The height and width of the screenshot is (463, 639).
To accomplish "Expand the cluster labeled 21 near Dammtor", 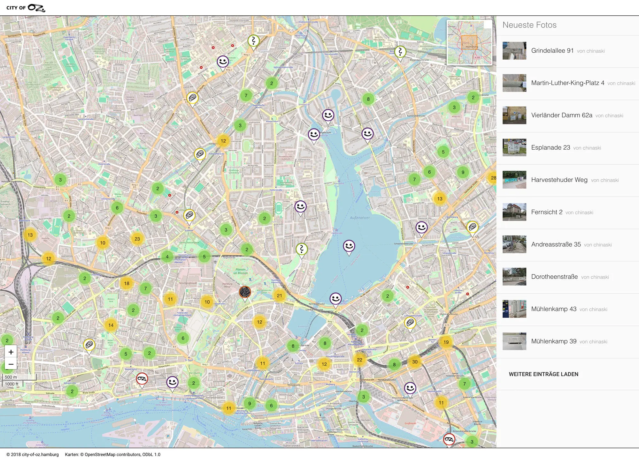I will click(280, 295).
